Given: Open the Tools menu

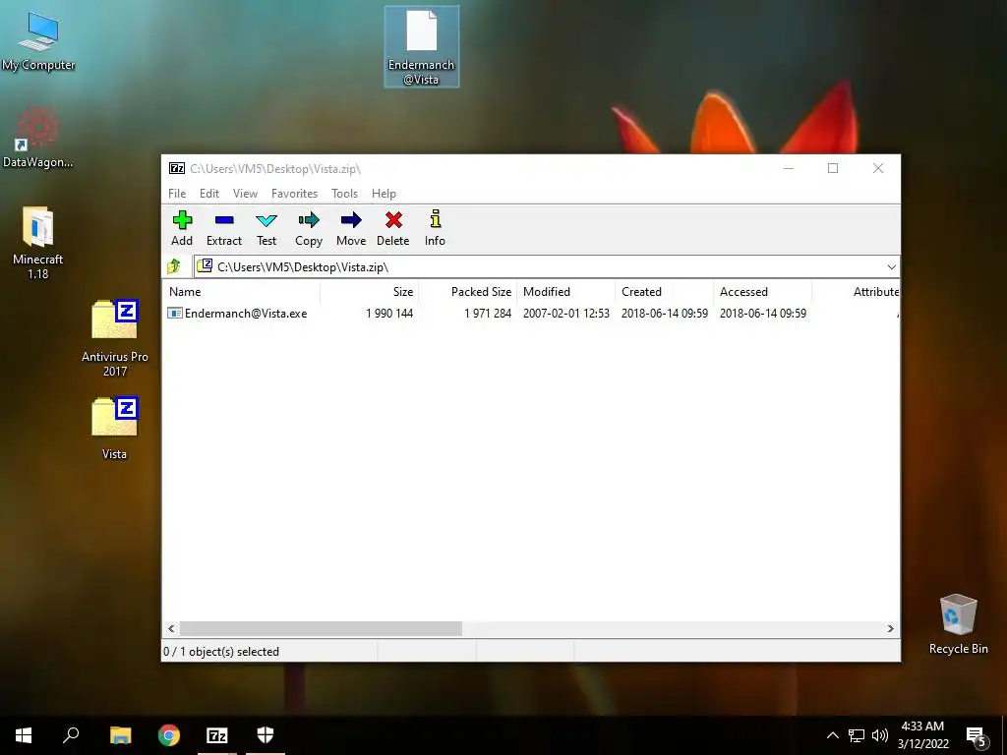Looking at the screenshot, I should coord(344,194).
